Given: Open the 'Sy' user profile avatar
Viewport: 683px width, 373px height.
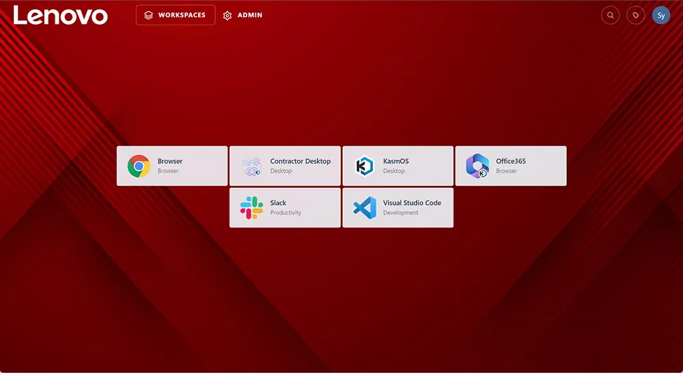Looking at the screenshot, I should (x=661, y=15).
